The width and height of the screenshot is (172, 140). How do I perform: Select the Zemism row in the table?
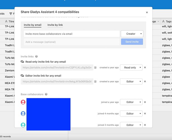(x=9, y=71)
